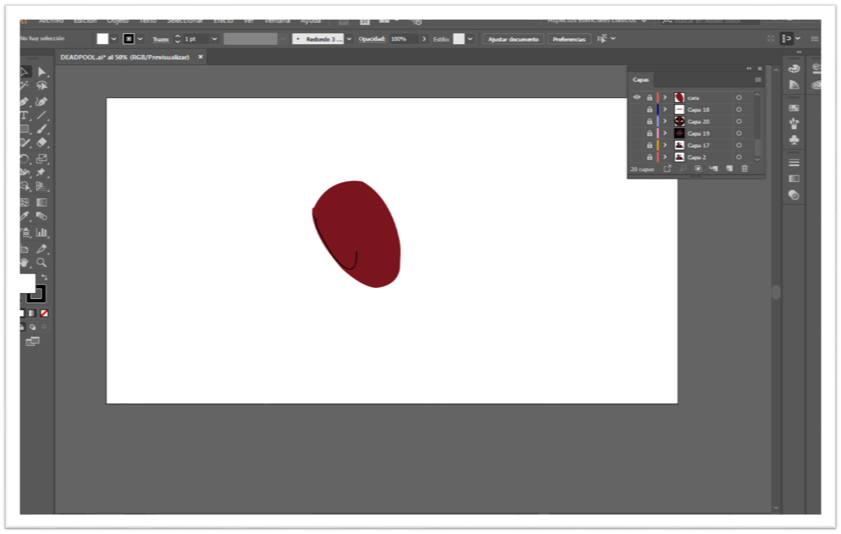Viewport: 841px width, 534px height.
Task: Select the Paintbrush tool
Action: (42, 129)
